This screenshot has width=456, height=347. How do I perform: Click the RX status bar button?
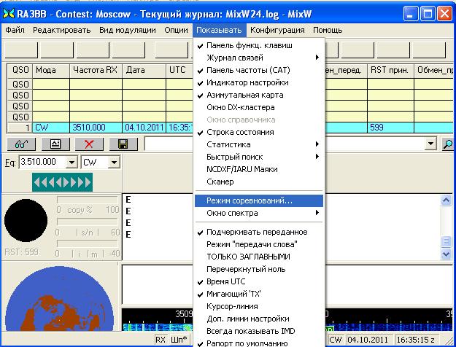(x=161, y=340)
